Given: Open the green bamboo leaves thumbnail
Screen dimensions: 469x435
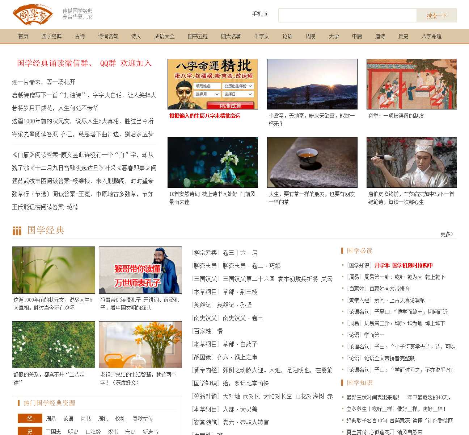Looking at the screenshot, I should point(54,270).
